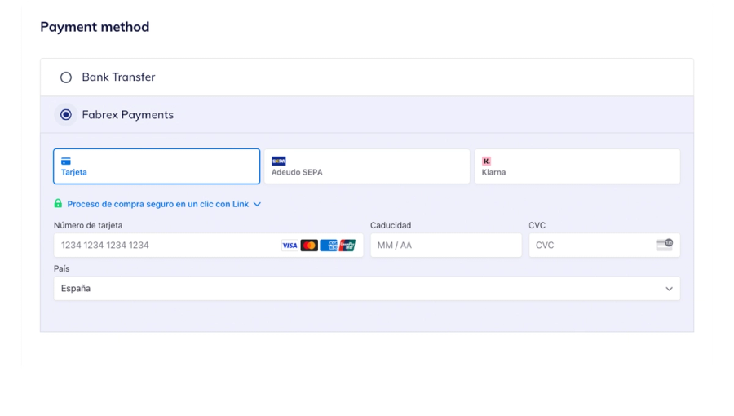Choose the Tarjeta payment tab

click(157, 166)
